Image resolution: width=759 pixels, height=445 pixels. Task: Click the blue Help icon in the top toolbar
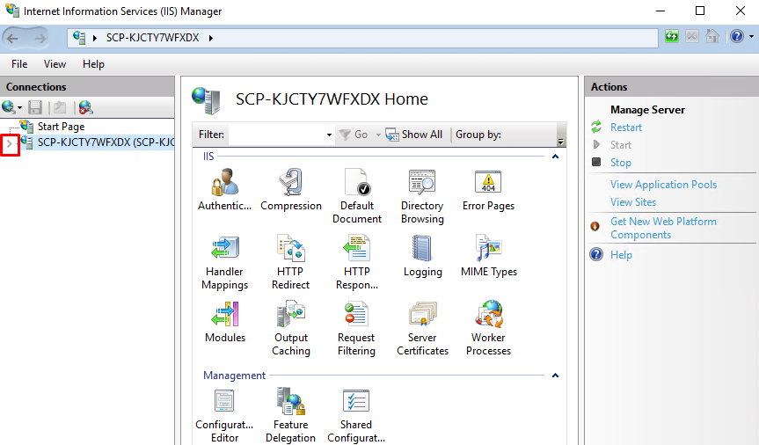click(x=737, y=36)
